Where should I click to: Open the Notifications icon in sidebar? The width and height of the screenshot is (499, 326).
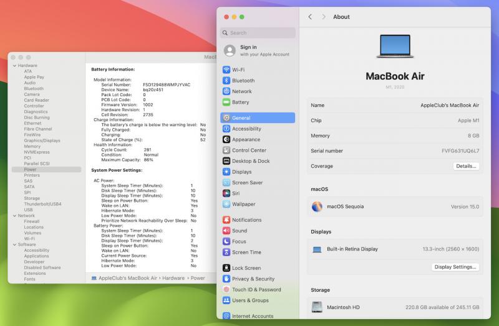[226, 220]
